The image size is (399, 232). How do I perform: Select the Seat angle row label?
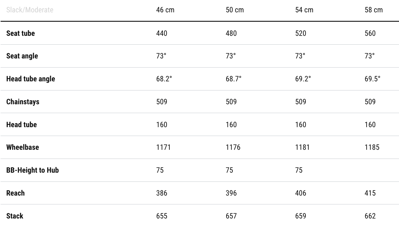coord(22,56)
